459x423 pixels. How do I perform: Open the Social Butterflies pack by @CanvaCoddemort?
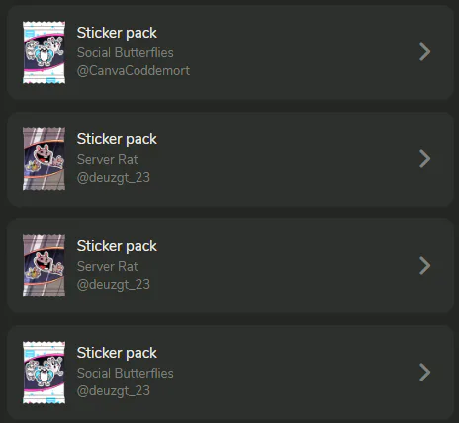(230, 52)
